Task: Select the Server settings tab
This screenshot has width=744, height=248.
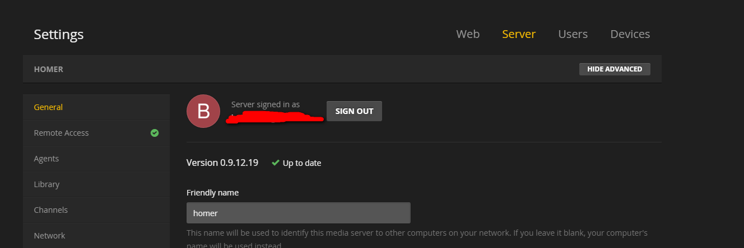Action: (x=519, y=34)
